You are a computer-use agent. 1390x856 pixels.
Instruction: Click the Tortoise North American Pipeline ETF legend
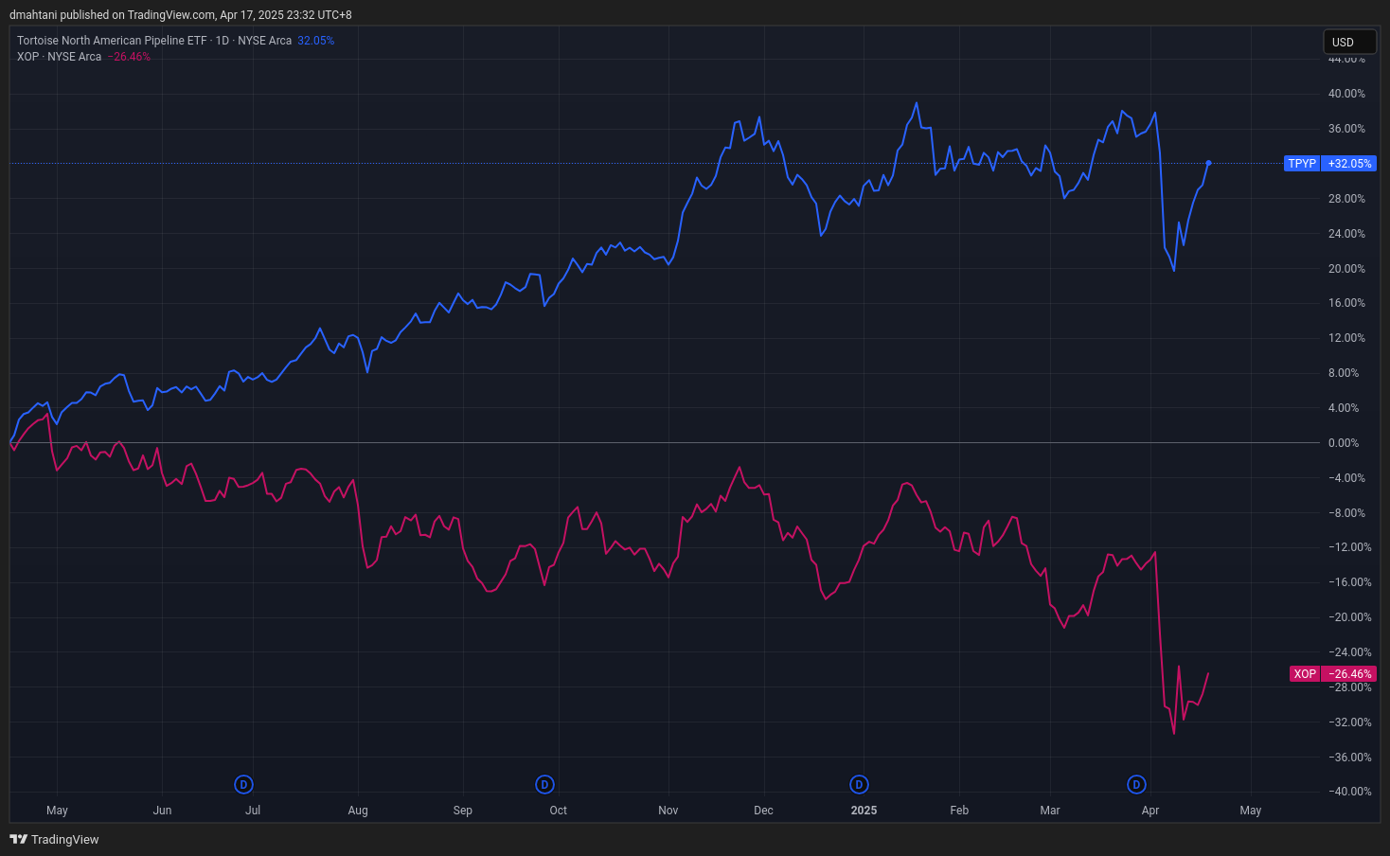tap(112, 41)
